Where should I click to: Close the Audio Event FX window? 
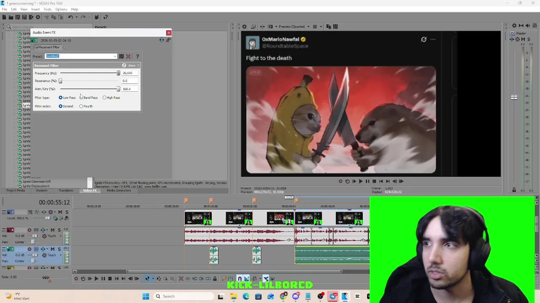point(169,32)
